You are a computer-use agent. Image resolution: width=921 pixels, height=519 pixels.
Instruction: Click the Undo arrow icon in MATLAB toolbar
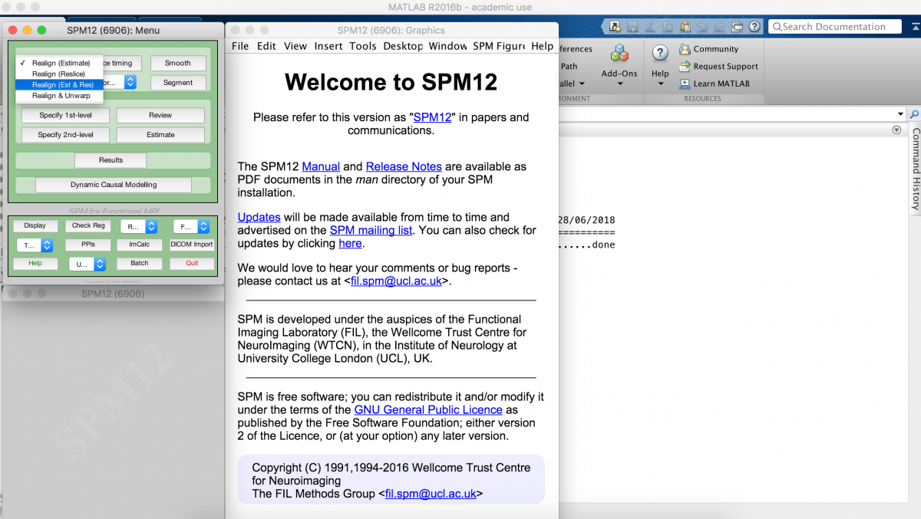(701, 27)
